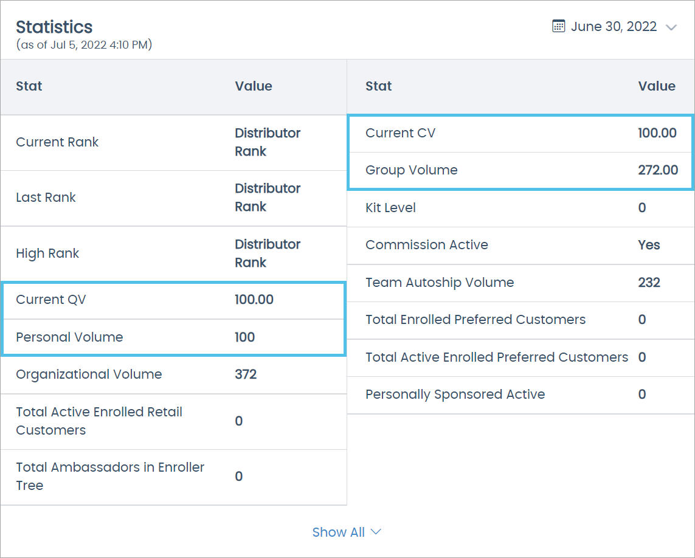Click the right Stat column header

coord(379,86)
